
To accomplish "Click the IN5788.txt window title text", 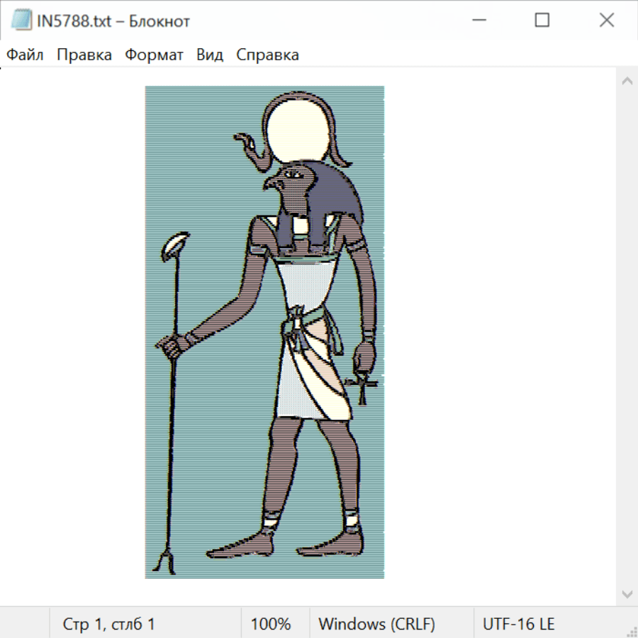I will coord(113,21).
